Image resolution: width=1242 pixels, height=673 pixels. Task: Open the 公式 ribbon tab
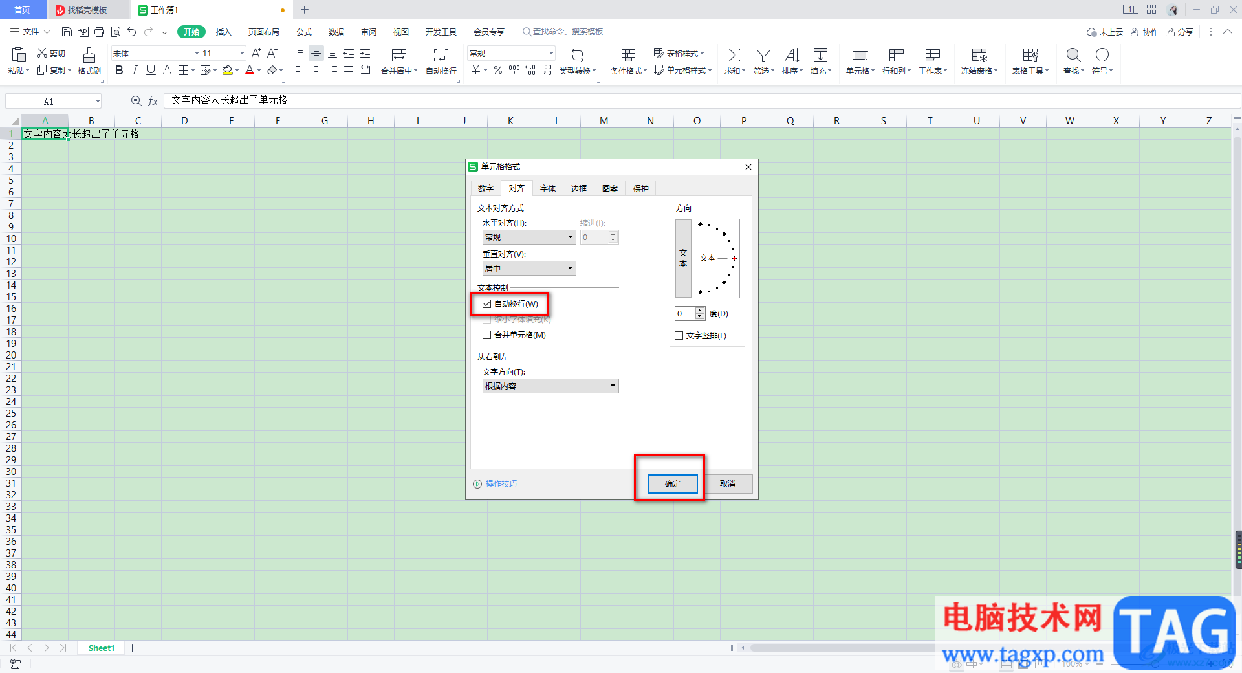point(304,32)
